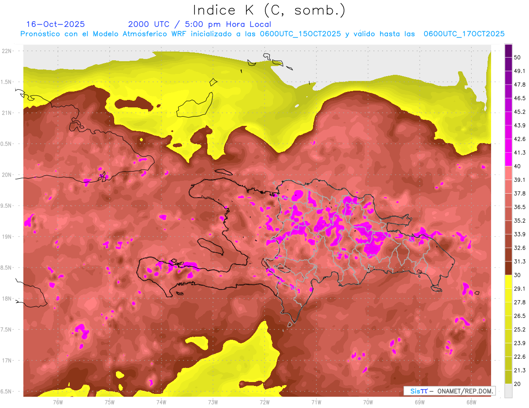Select the dark brown swatch between 30 and 31.3

pos(508,268)
